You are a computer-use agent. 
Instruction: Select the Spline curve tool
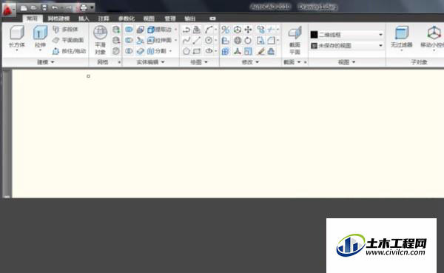click(186, 40)
